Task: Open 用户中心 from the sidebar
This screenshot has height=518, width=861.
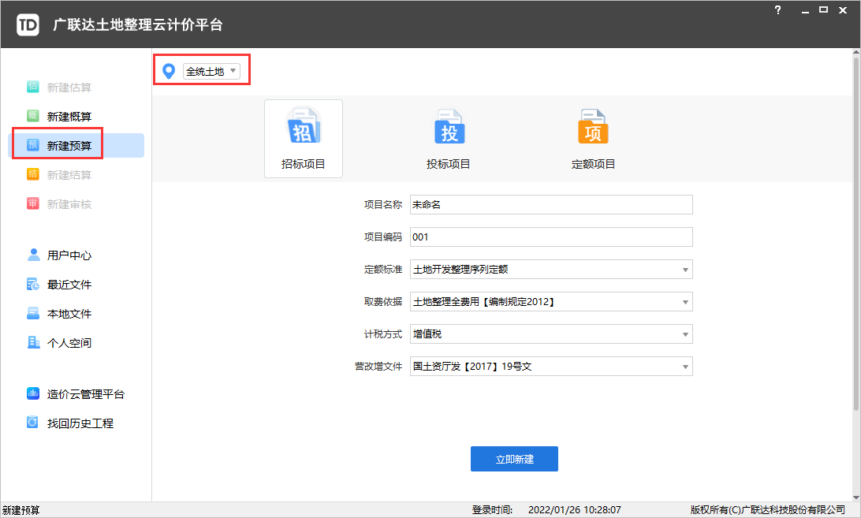Action: [69, 255]
